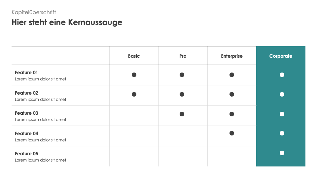This screenshot has height=178, width=317.
Task: Click the white Corporate dot for Feature 01
Action: [x=282, y=75]
